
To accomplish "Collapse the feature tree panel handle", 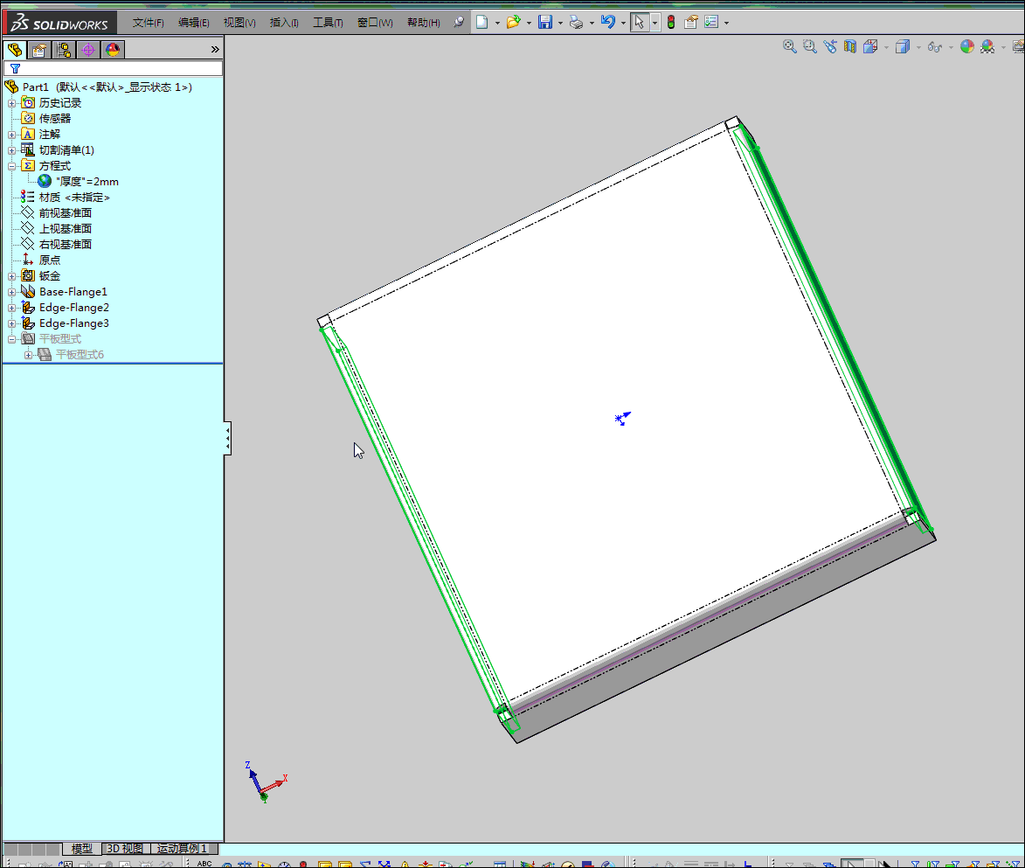I will (x=227, y=438).
